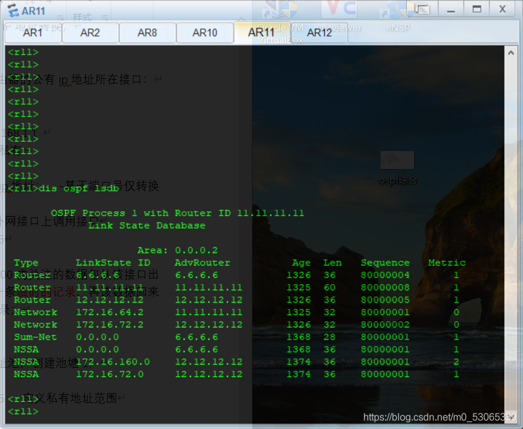Click the 'Type' column header

[26, 263]
